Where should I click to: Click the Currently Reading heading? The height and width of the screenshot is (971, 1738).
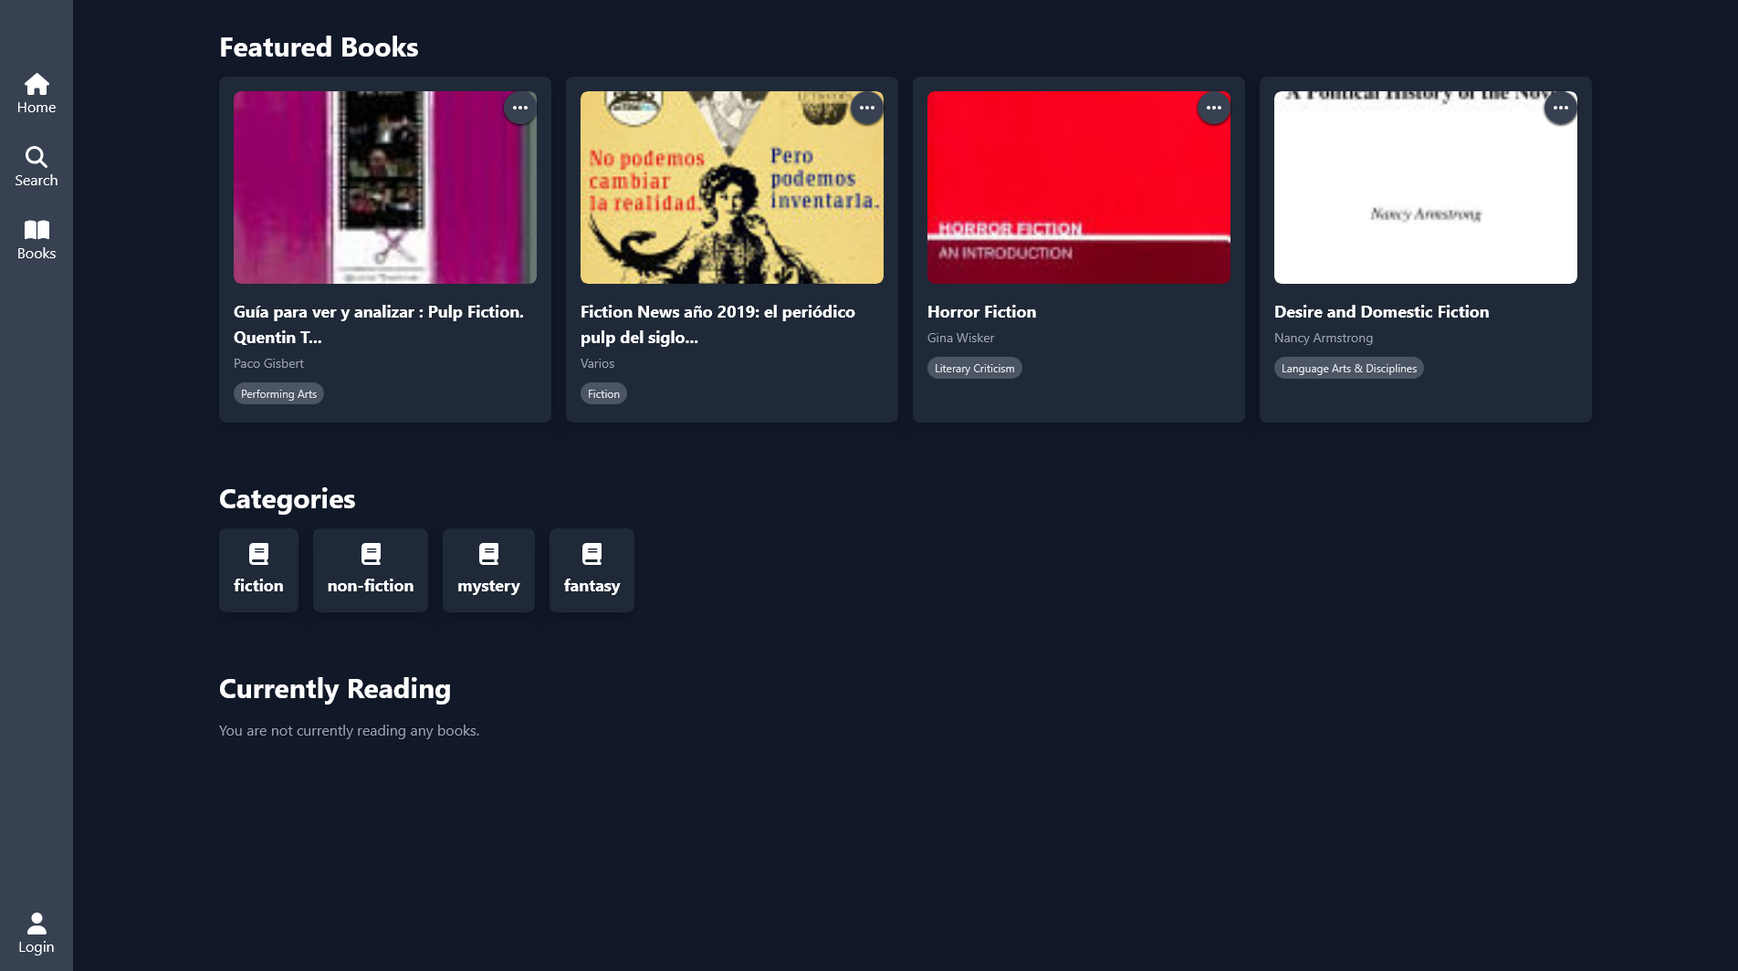coord(335,688)
